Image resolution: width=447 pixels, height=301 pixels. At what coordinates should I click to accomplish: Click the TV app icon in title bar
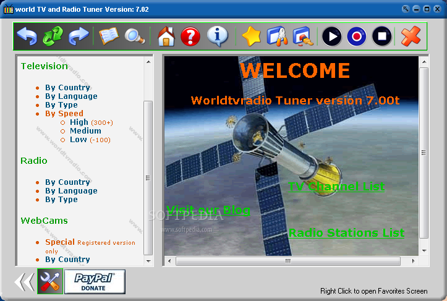pyautogui.click(x=9, y=9)
